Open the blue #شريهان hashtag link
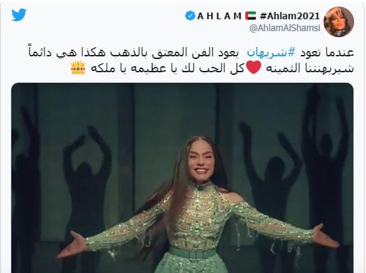This screenshot has height=273, width=366. (x=271, y=52)
